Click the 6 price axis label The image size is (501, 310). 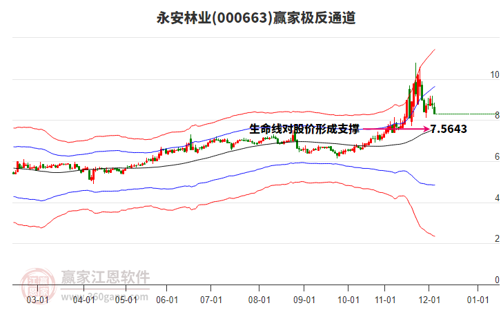(x=497, y=156)
